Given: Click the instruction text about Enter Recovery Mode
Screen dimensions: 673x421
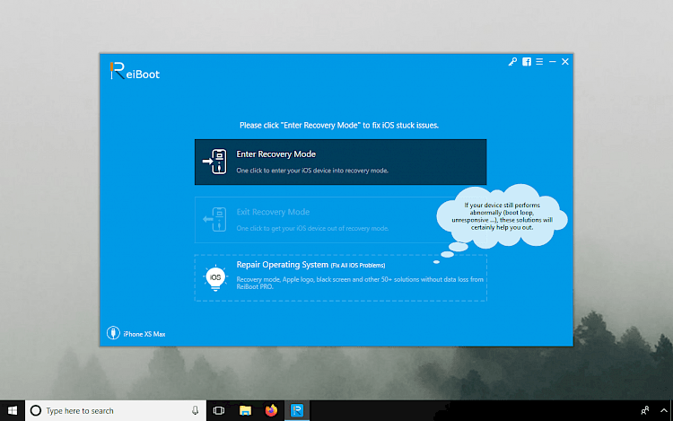Looking at the screenshot, I should tap(339, 126).
